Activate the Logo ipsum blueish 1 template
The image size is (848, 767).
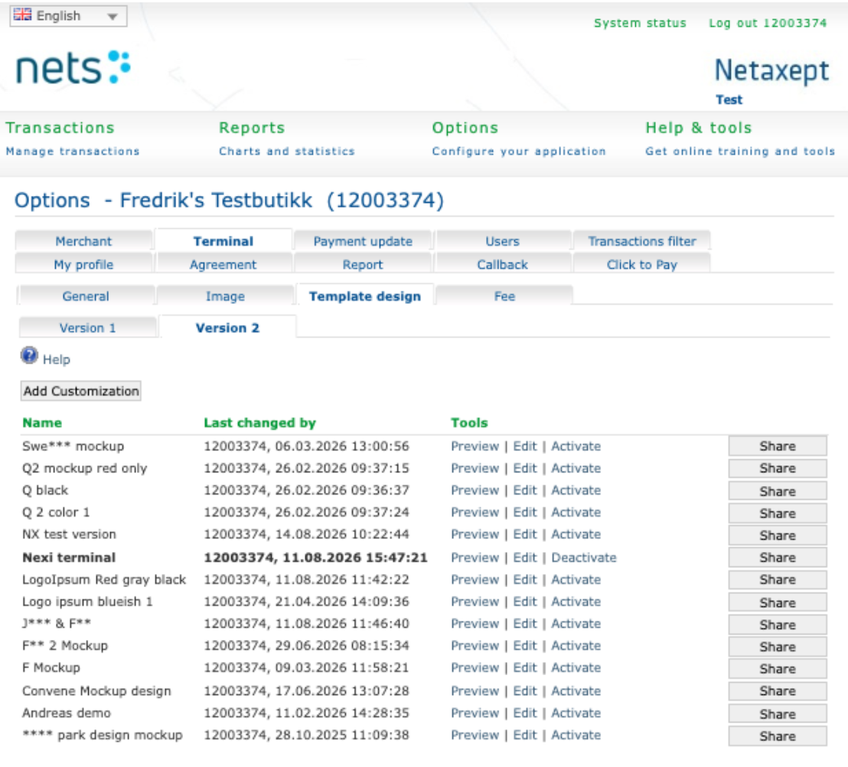pos(576,602)
